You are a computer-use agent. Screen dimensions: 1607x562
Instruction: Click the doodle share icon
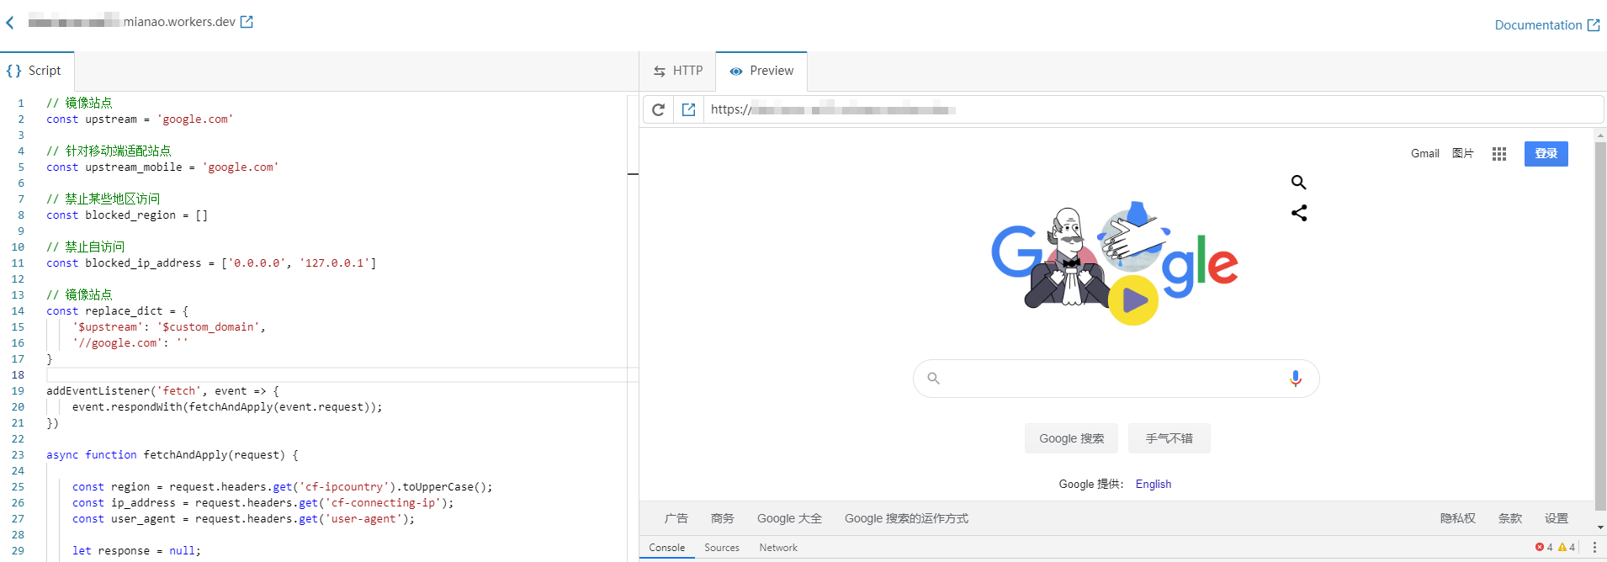(x=1299, y=213)
